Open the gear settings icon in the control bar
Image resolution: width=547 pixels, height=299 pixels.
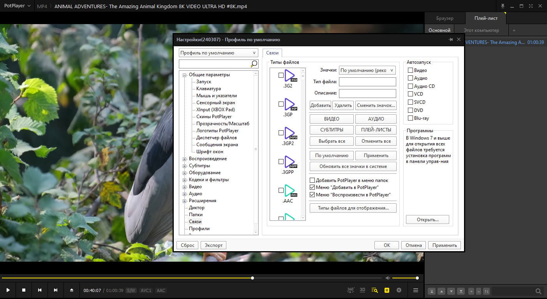399,290
